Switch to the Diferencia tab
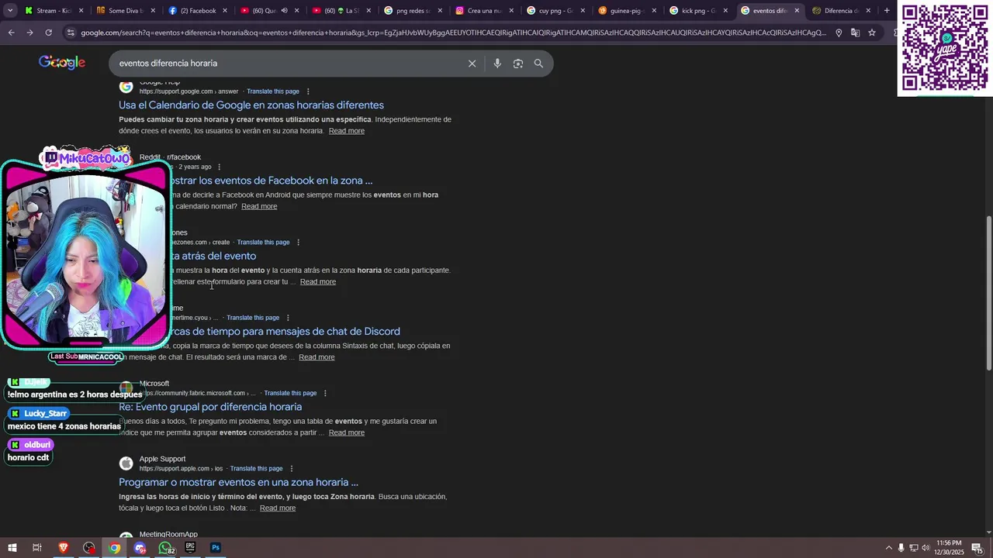The image size is (993, 558). pyautogui.click(x=841, y=11)
